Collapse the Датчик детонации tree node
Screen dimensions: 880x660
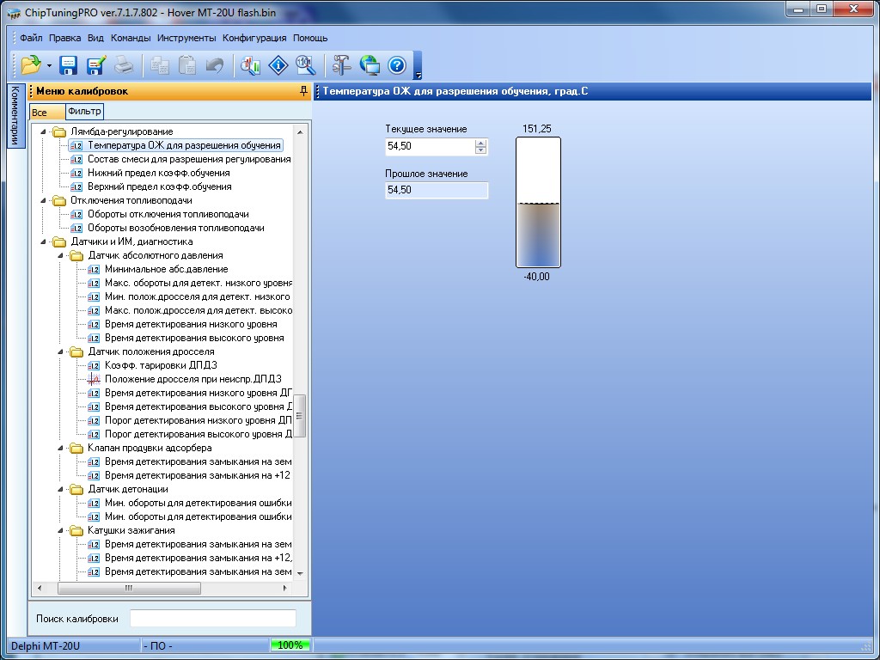(x=61, y=489)
